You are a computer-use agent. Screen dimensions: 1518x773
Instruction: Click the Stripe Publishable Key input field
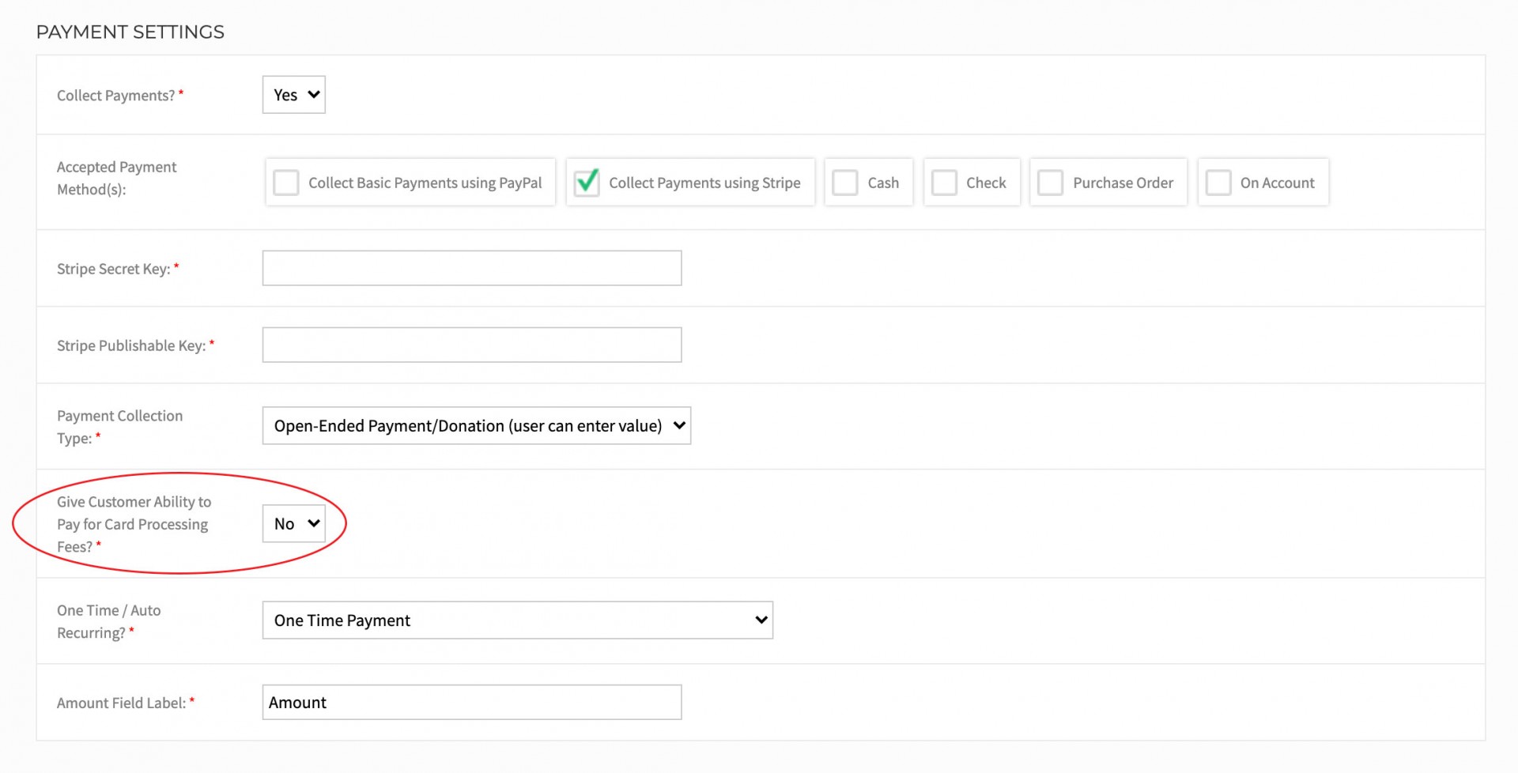tap(472, 344)
